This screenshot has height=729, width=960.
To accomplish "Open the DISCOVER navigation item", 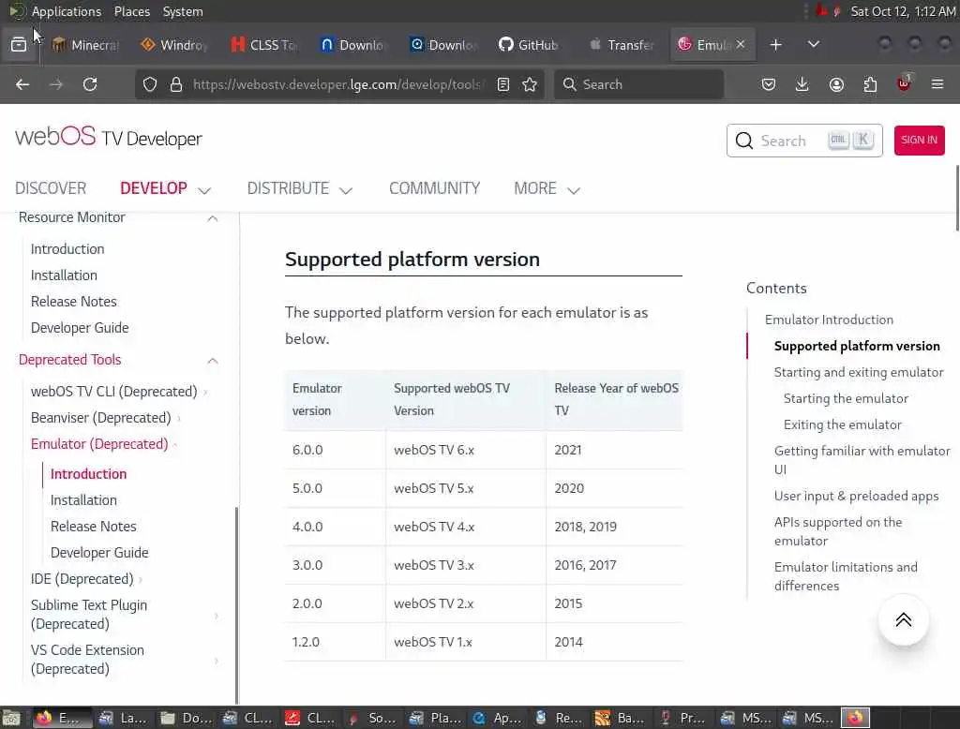I will [51, 188].
